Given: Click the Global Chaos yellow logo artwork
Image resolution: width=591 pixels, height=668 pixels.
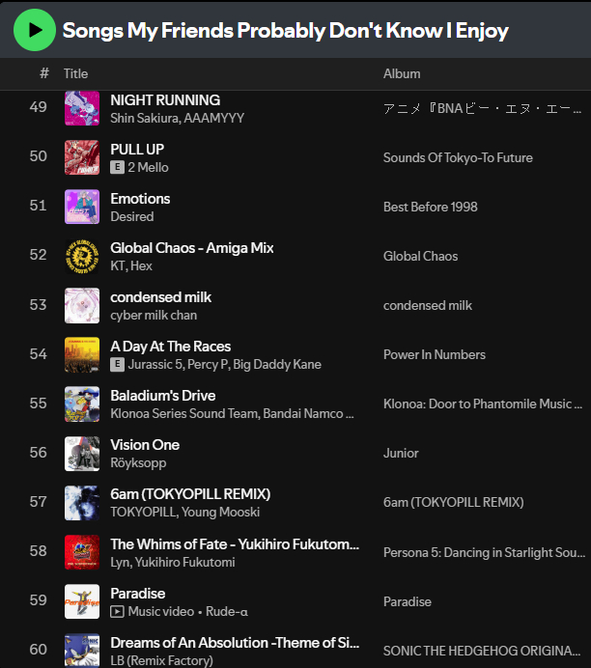Looking at the screenshot, I should point(82,256).
